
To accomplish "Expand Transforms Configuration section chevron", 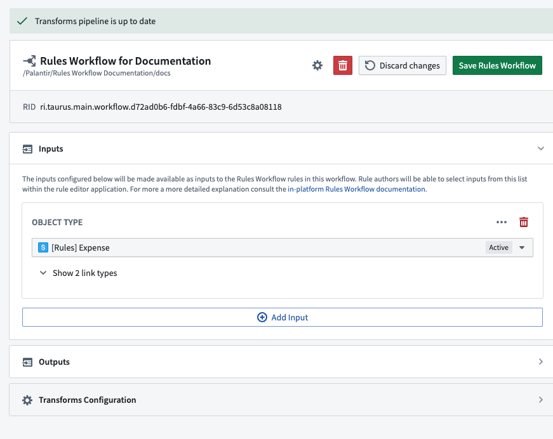I will point(541,400).
